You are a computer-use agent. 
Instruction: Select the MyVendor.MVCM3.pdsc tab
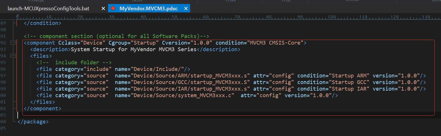[148, 9]
